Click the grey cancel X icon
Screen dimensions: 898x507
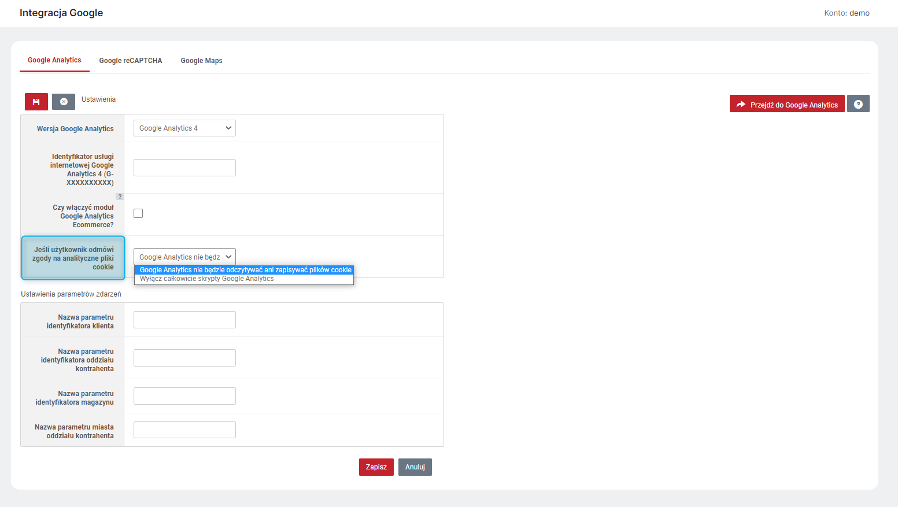pyautogui.click(x=64, y=102)
